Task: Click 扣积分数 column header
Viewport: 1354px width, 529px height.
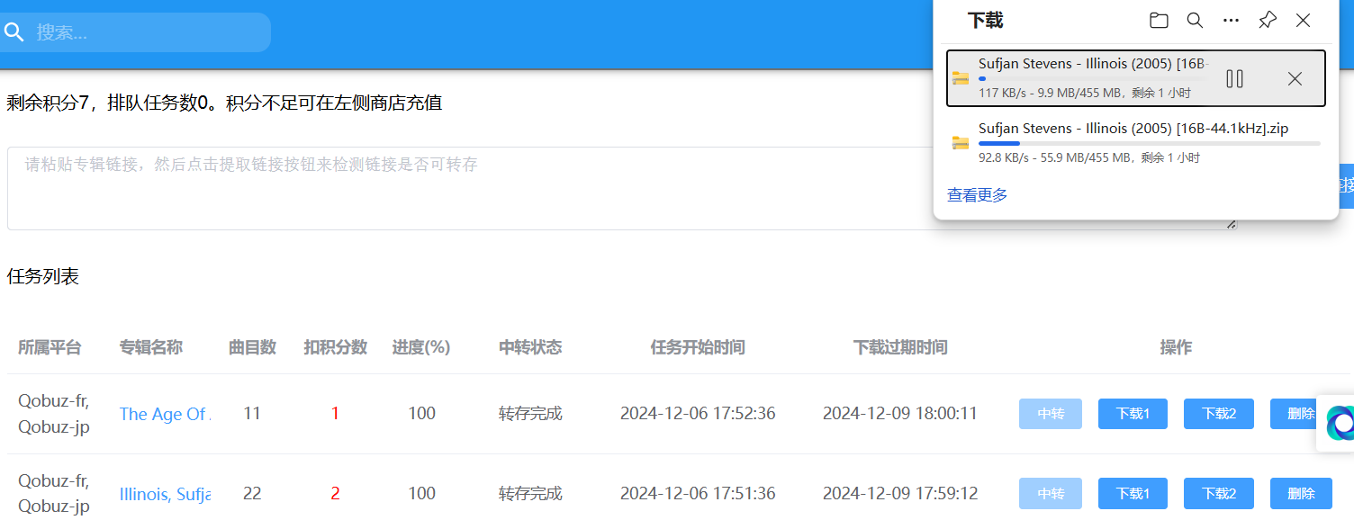Action: [x=336, y=347]
